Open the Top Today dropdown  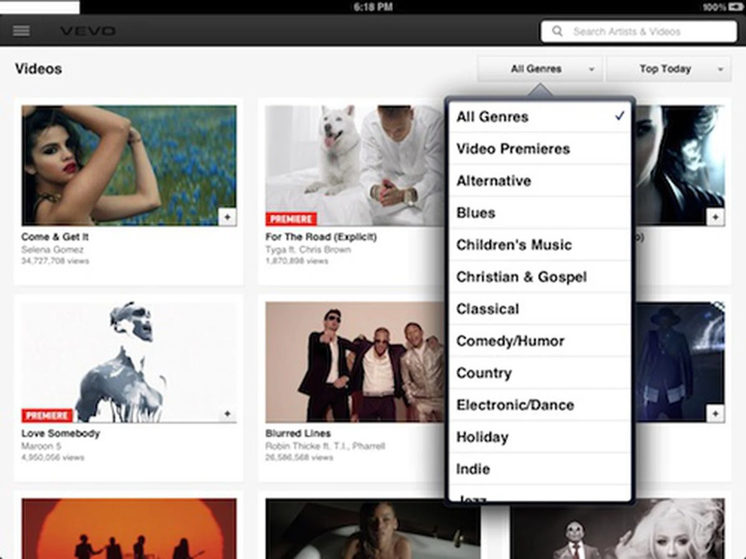pos(665,69)
